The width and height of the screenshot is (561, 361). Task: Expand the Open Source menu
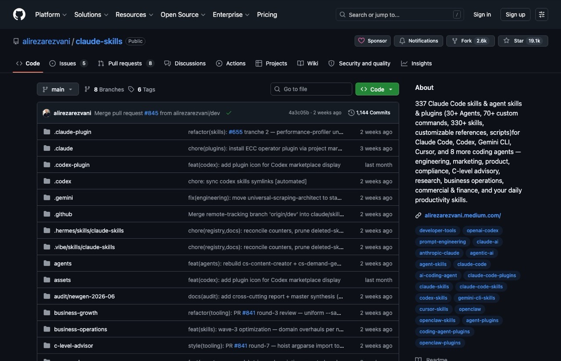pyautogui.click(x=183, y=14)
